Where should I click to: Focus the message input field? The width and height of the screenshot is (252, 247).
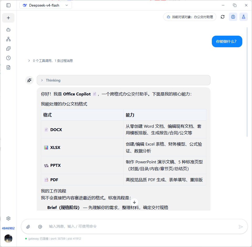tap(141, 227)
